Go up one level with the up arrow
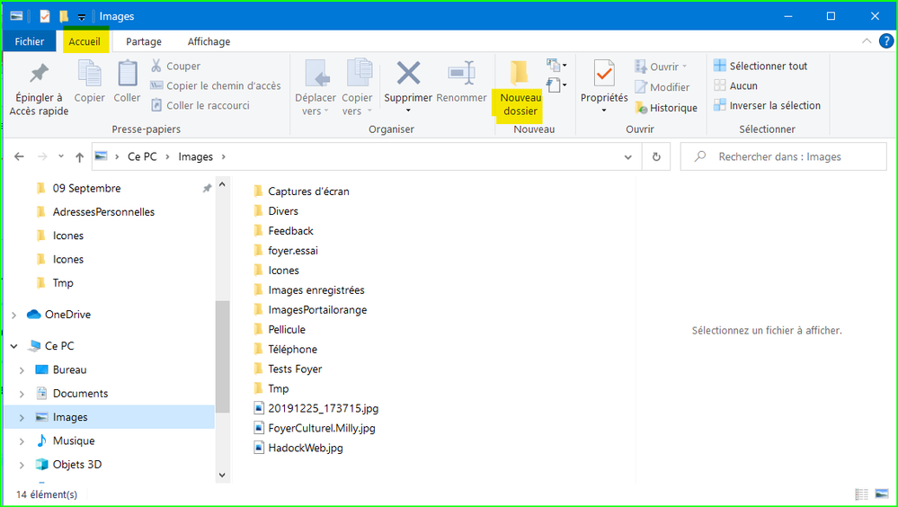The image size is (898, 507). point(79,156)
